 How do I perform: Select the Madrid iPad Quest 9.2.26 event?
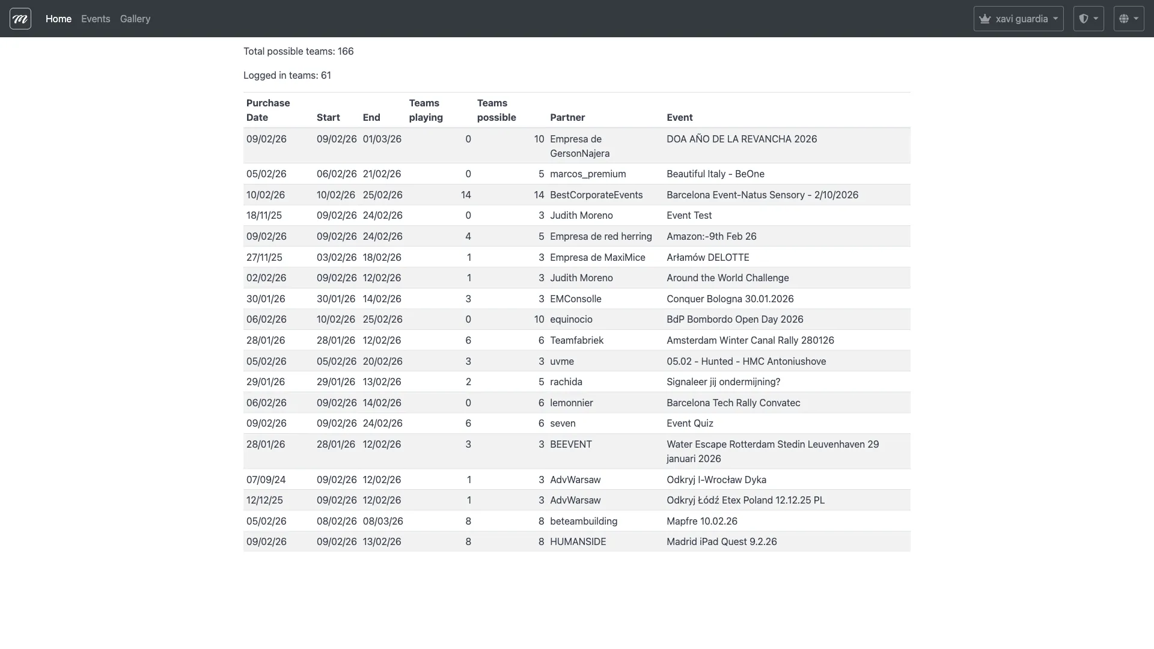[721, 541]
